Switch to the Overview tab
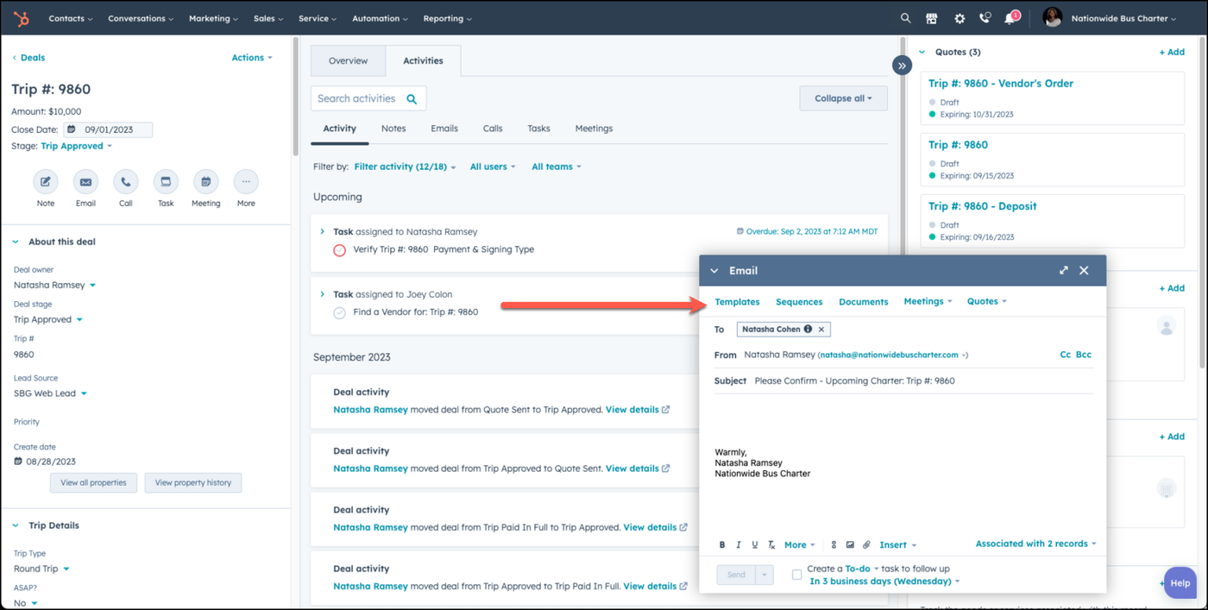The height and width of the screenshot is (610, 1208). (x=348, y=61)
